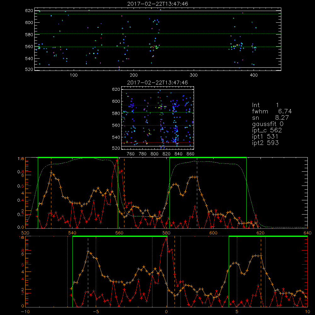315x315 pixels.
Task: Click the 0.0 y-axis label on upper profile plot
Action: click(20, 227)
